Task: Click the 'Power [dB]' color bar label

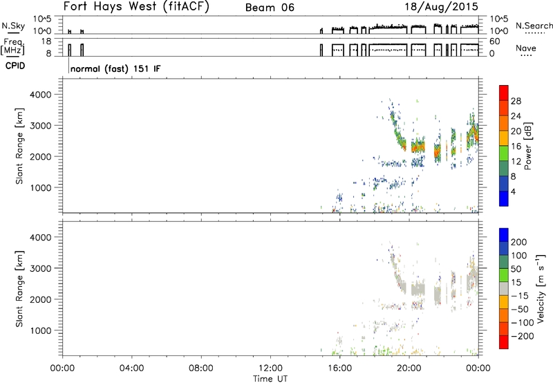Action: [x=528, y=146]
